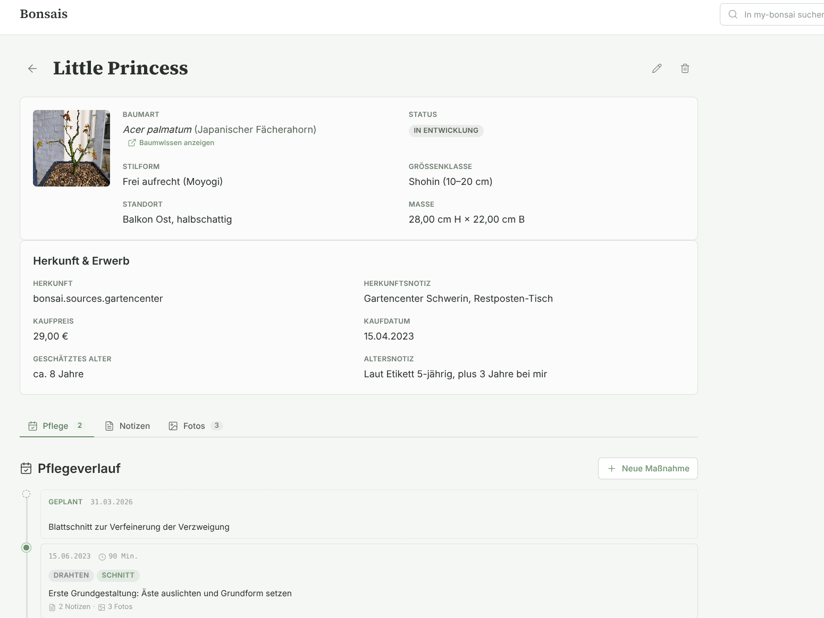824x618 pixels.
Task: Select the completed 15.06.2023 timeline marker
Action: [x=26, y=548]
